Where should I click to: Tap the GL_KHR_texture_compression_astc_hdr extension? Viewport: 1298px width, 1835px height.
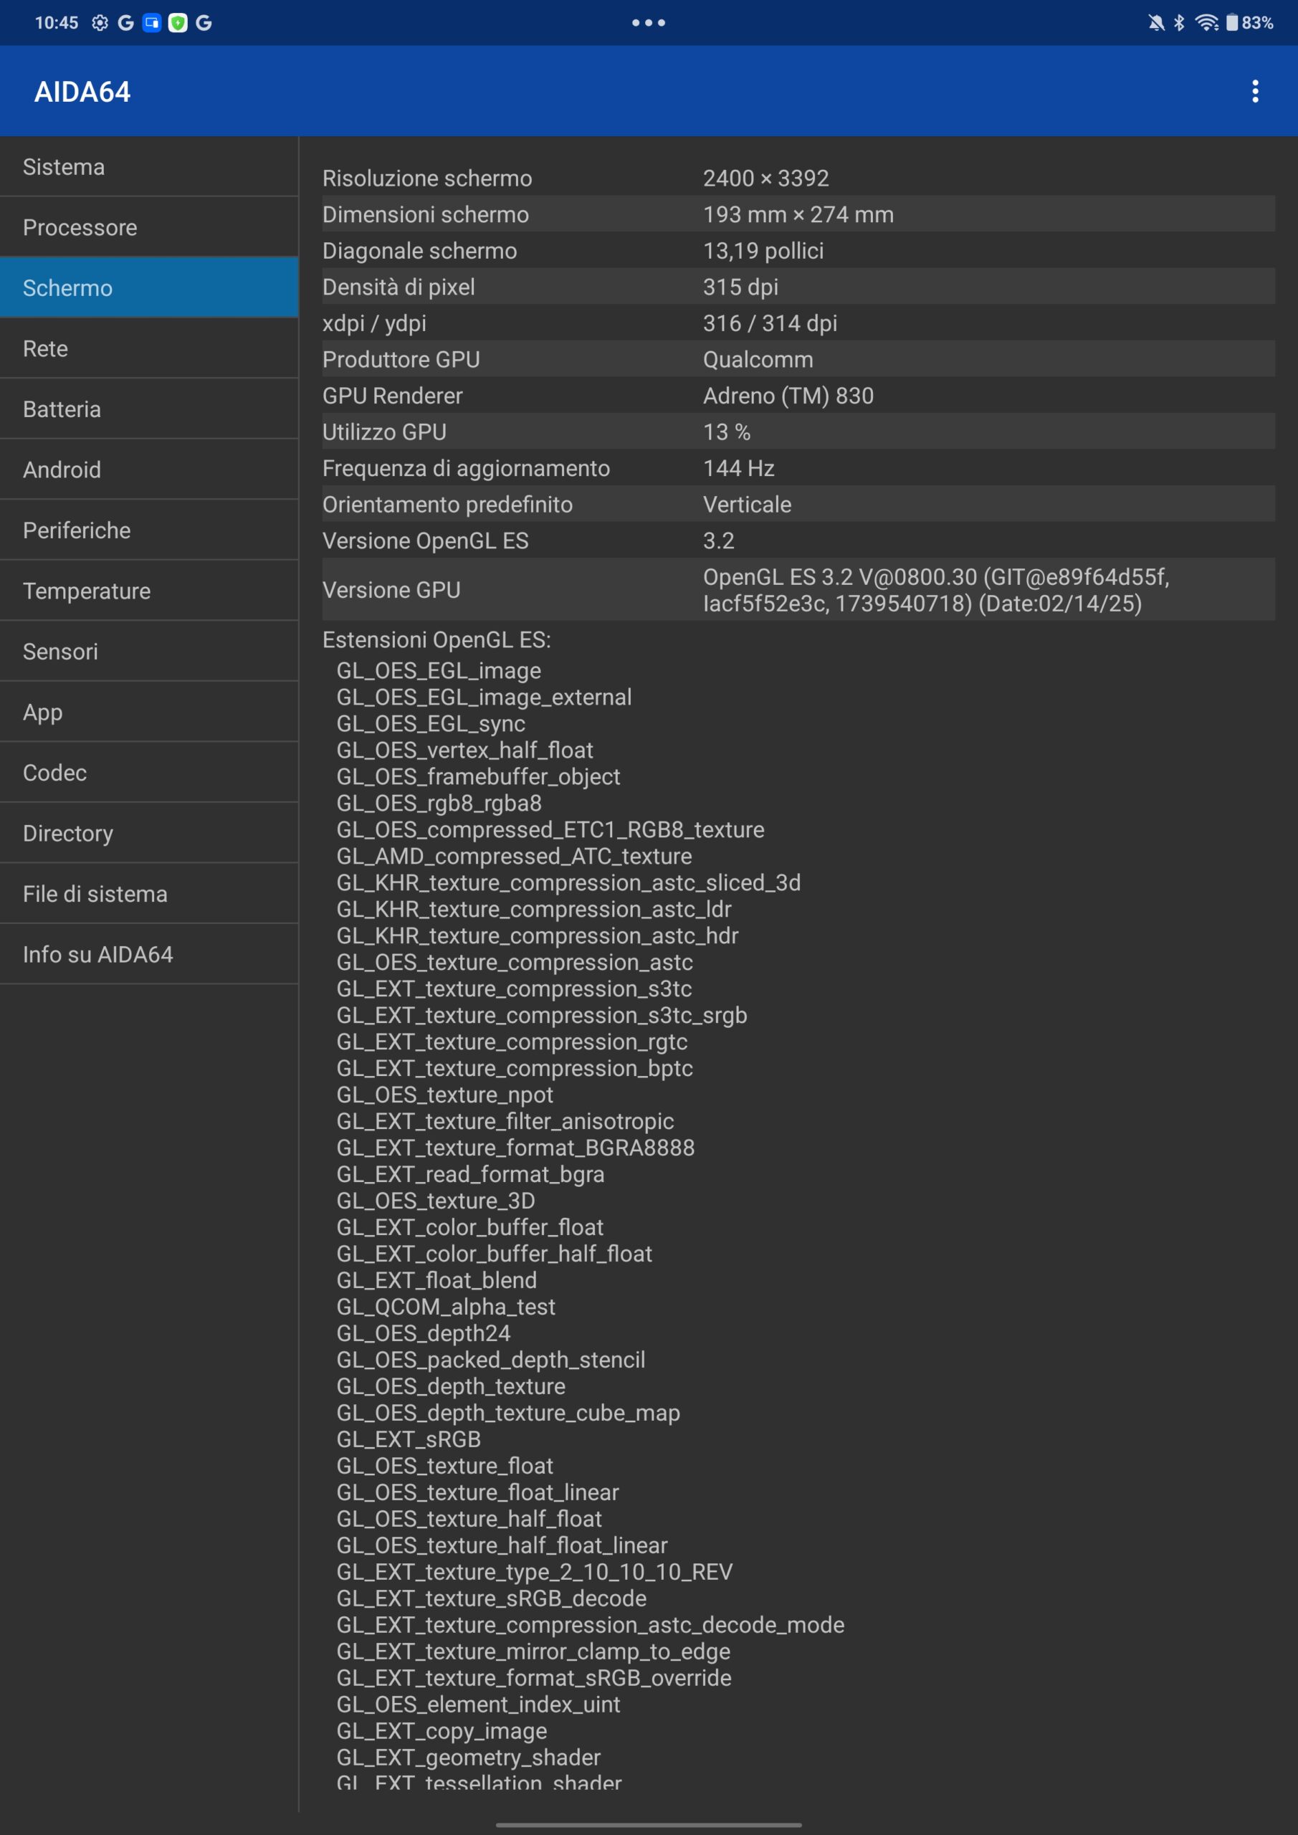click(x=537, y=936)
